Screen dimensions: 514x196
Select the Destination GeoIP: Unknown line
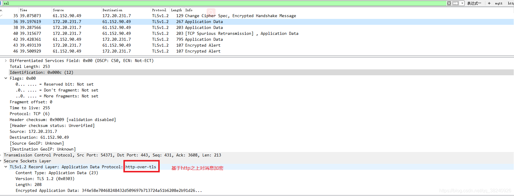(x=43, y=149)
